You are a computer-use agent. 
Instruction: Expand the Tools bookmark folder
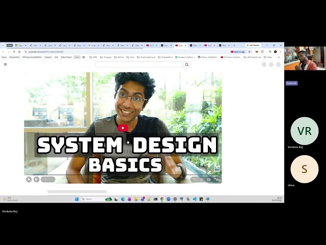130,57
